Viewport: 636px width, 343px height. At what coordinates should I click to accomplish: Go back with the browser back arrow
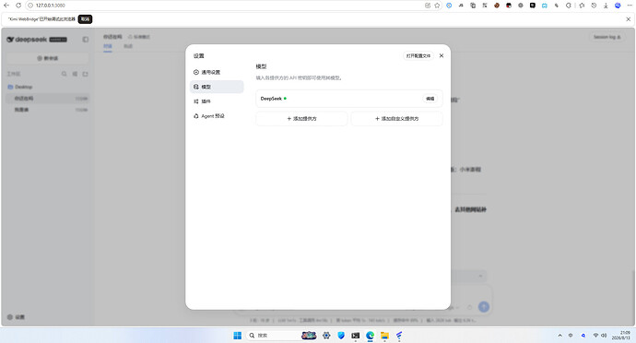click(6, 6)
